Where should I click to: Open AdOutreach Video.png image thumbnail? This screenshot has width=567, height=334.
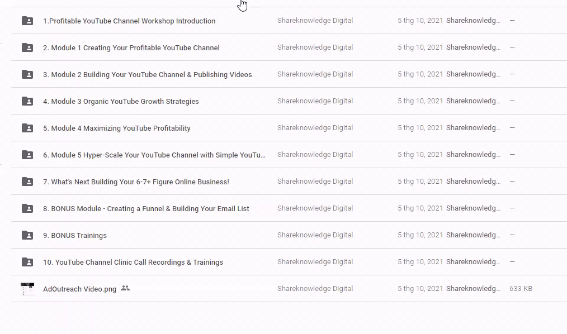27,289
